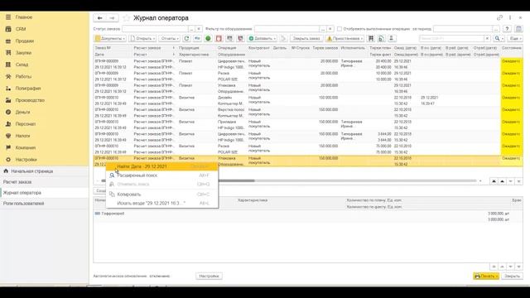Open the icon button next to help
The width and height of the screenshot is (530, 298).
click(x=519, y=29)
